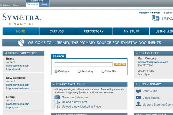
Task: Click the Monday-Friday hours text
Action: [x=146, y=71]
